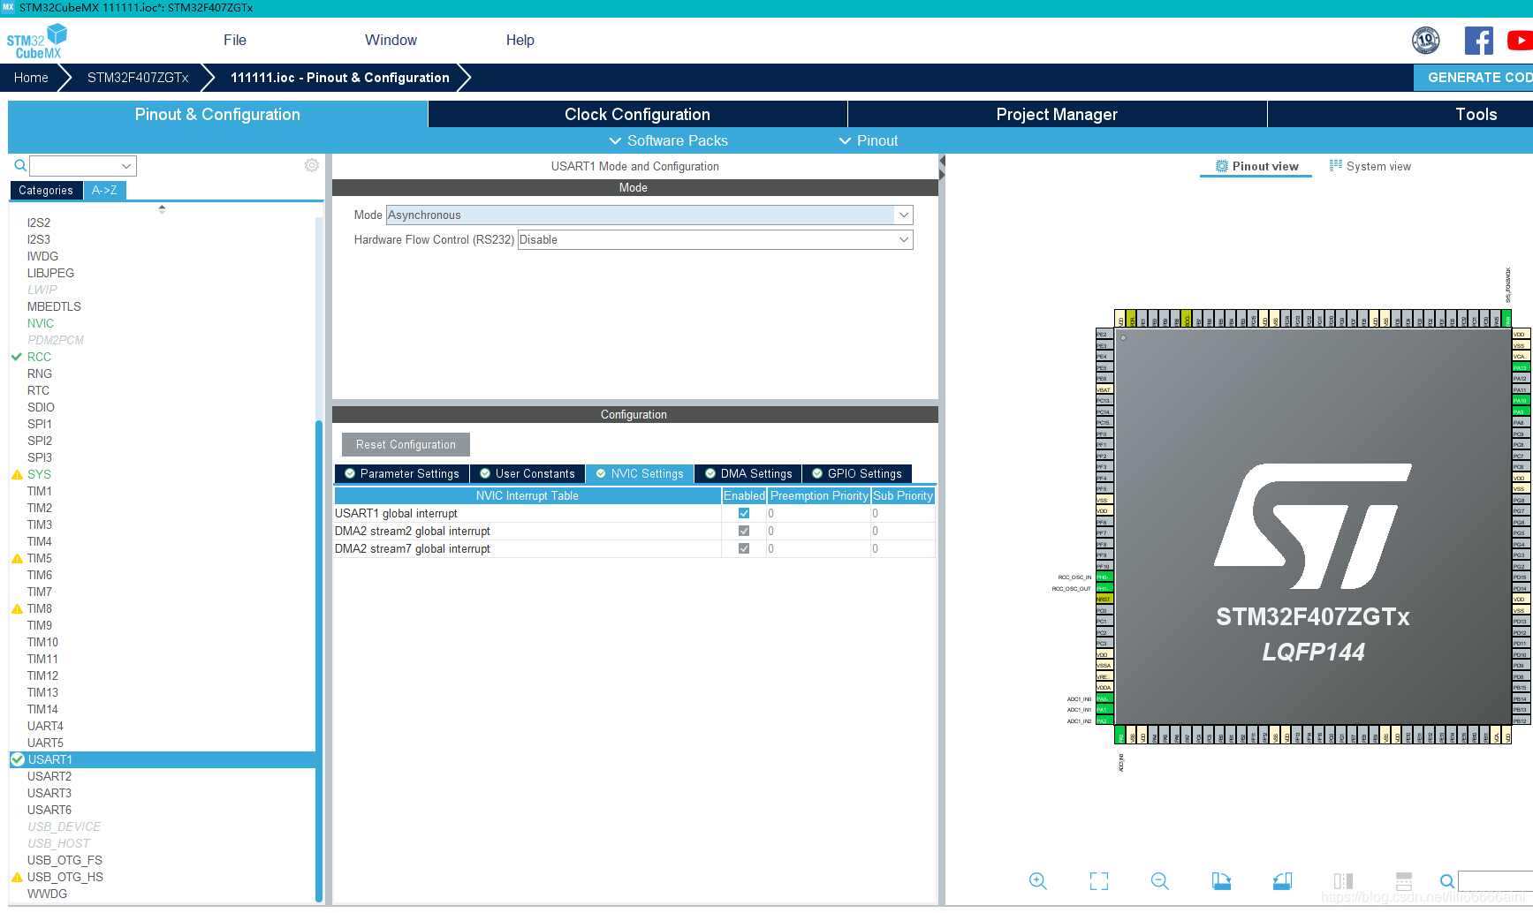Screen dimensions: 1533x913
Task: Toggle DMA2 stream7 global interrupt checkbox
Action: pos(744,548)
